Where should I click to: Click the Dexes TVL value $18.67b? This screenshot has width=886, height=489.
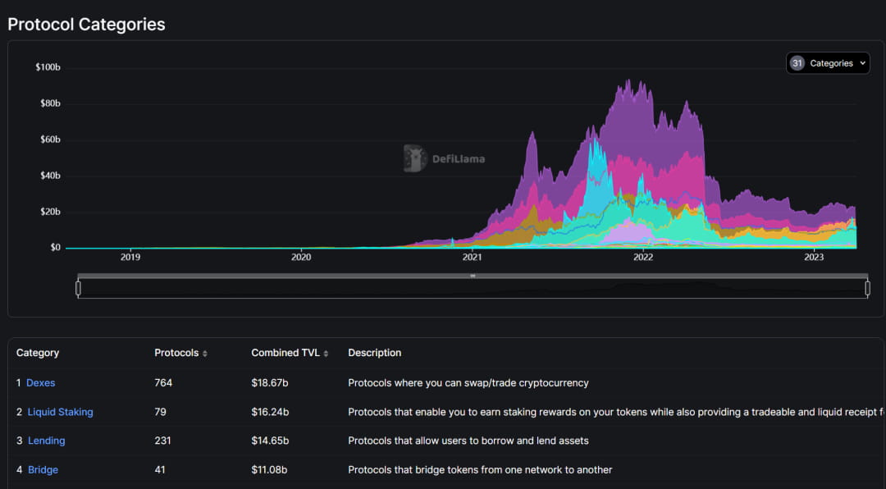point(270,382)
